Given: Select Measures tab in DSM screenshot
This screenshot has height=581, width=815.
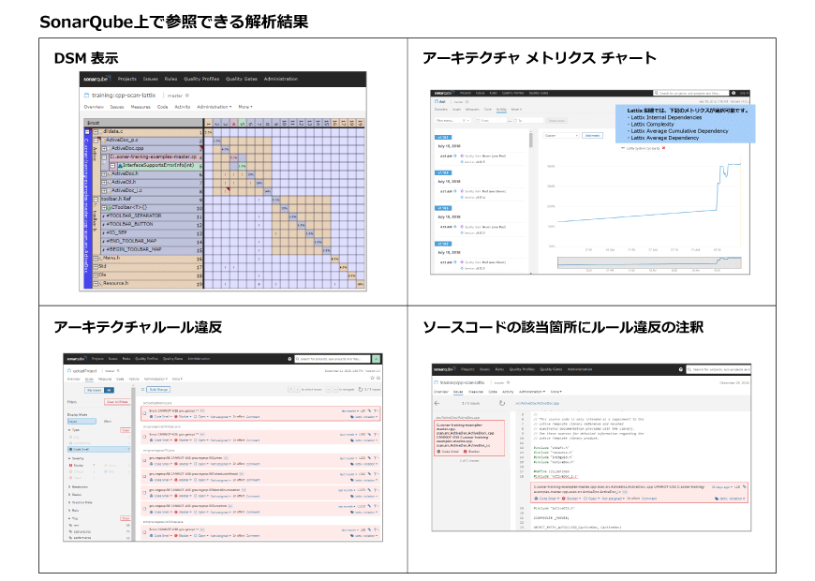Looking at the screenshot, I should pos(141,107).
